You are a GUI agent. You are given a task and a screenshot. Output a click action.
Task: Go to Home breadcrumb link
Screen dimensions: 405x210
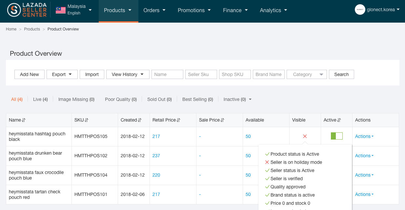point(11,29)
